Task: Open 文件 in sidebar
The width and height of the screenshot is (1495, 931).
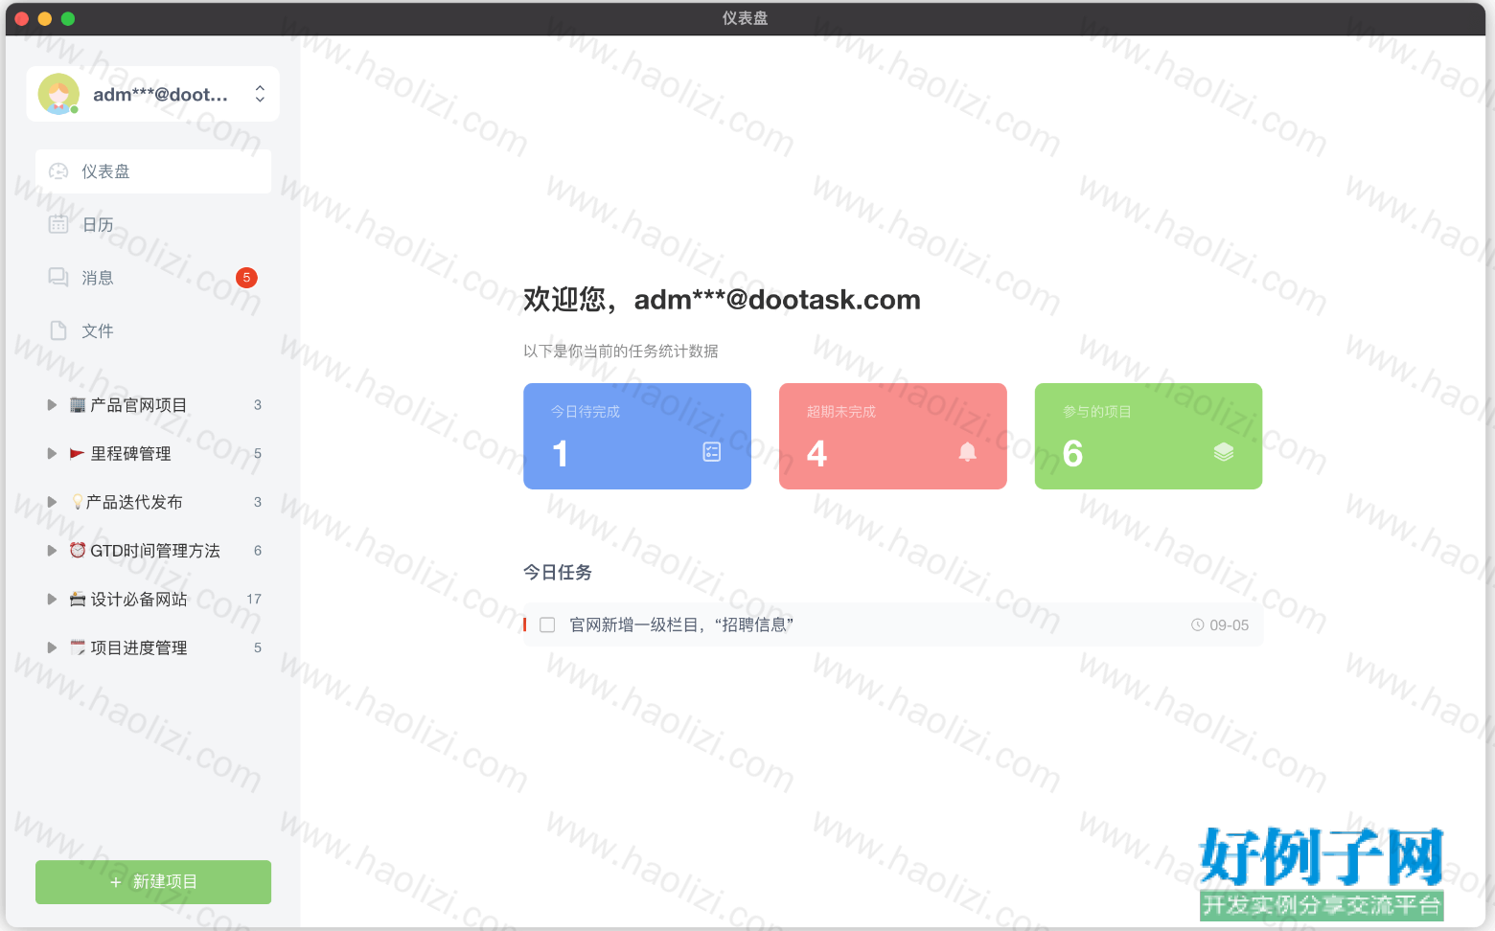Action: tap(153, 330)
